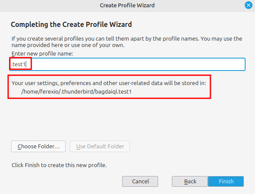Close the Create Profile Wizard dialog
Viewport: 255px width, 194px height.
click(248, 5)
